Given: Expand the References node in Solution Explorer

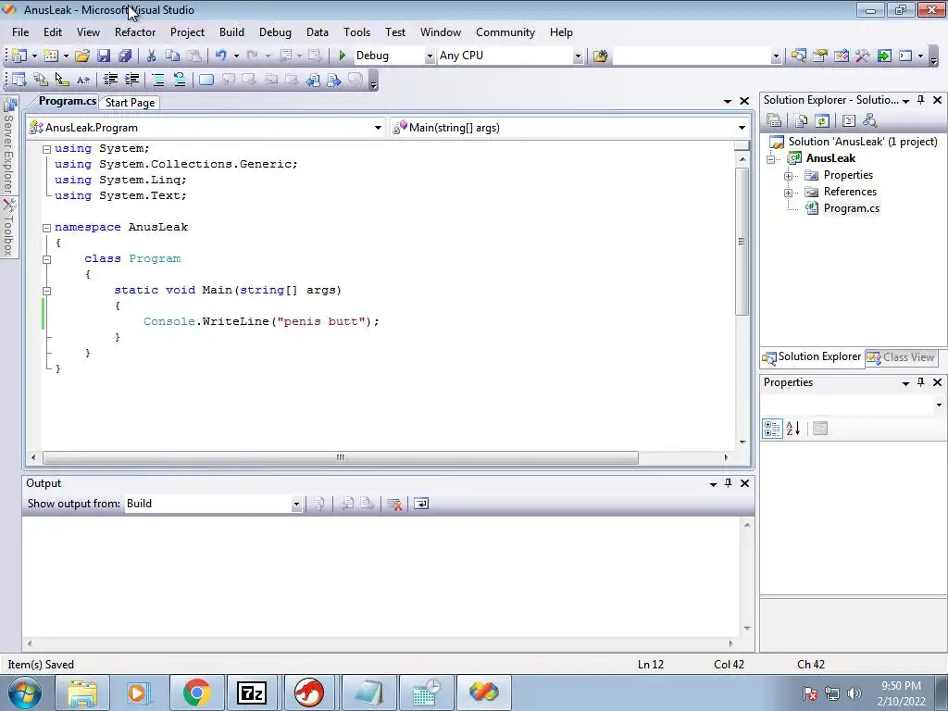Looking at the screenshot, I should tap(789, 193).
